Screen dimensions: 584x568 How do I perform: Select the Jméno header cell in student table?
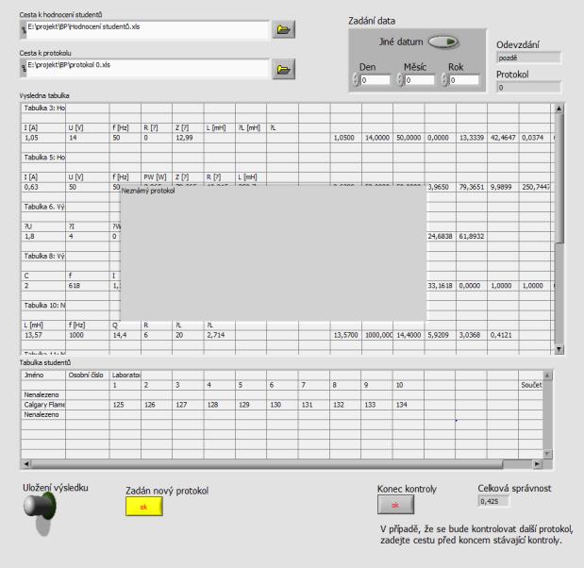pyautogui.click(x=43, y=376)
